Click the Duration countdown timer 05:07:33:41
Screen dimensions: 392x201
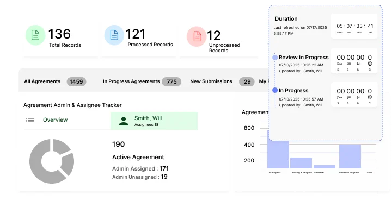pyautogui.click(x=354, y=26)
